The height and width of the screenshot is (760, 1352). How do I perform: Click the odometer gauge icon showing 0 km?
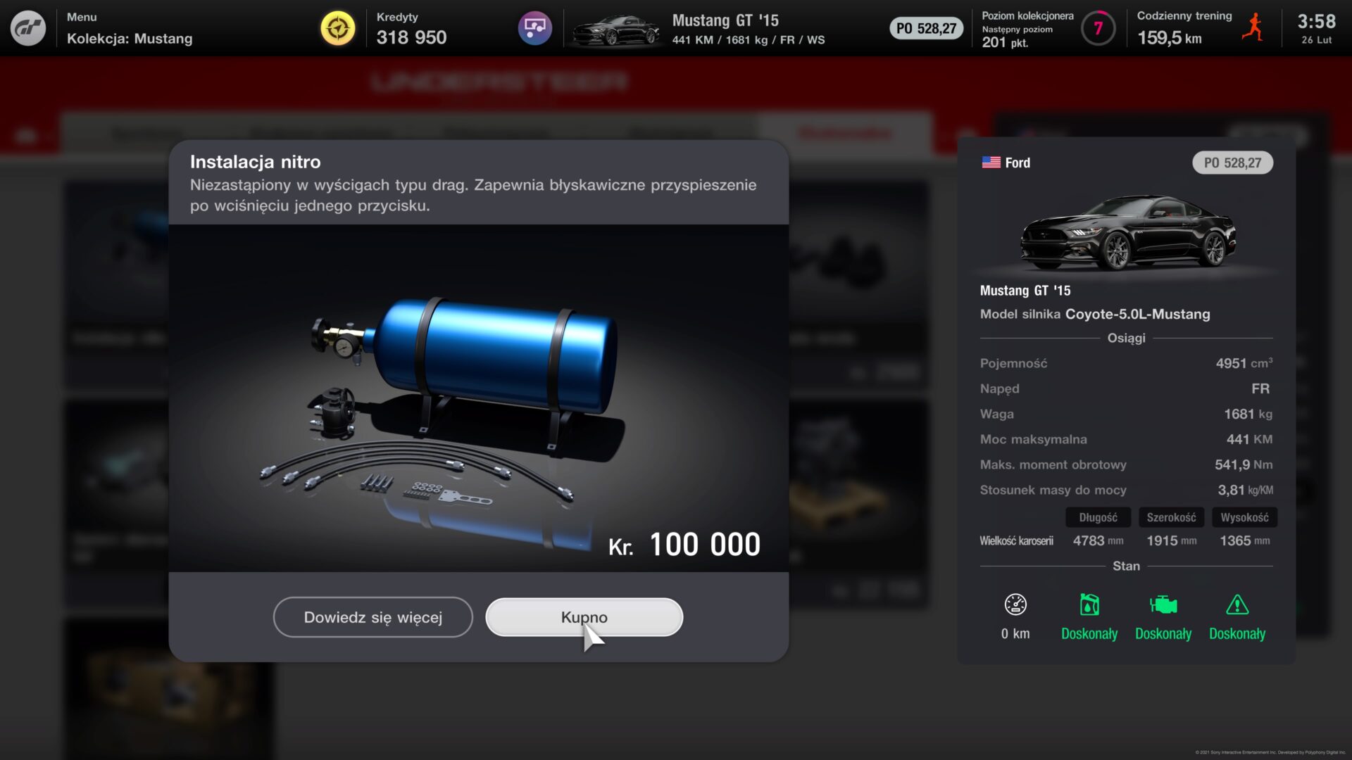tap(1015, 604)
